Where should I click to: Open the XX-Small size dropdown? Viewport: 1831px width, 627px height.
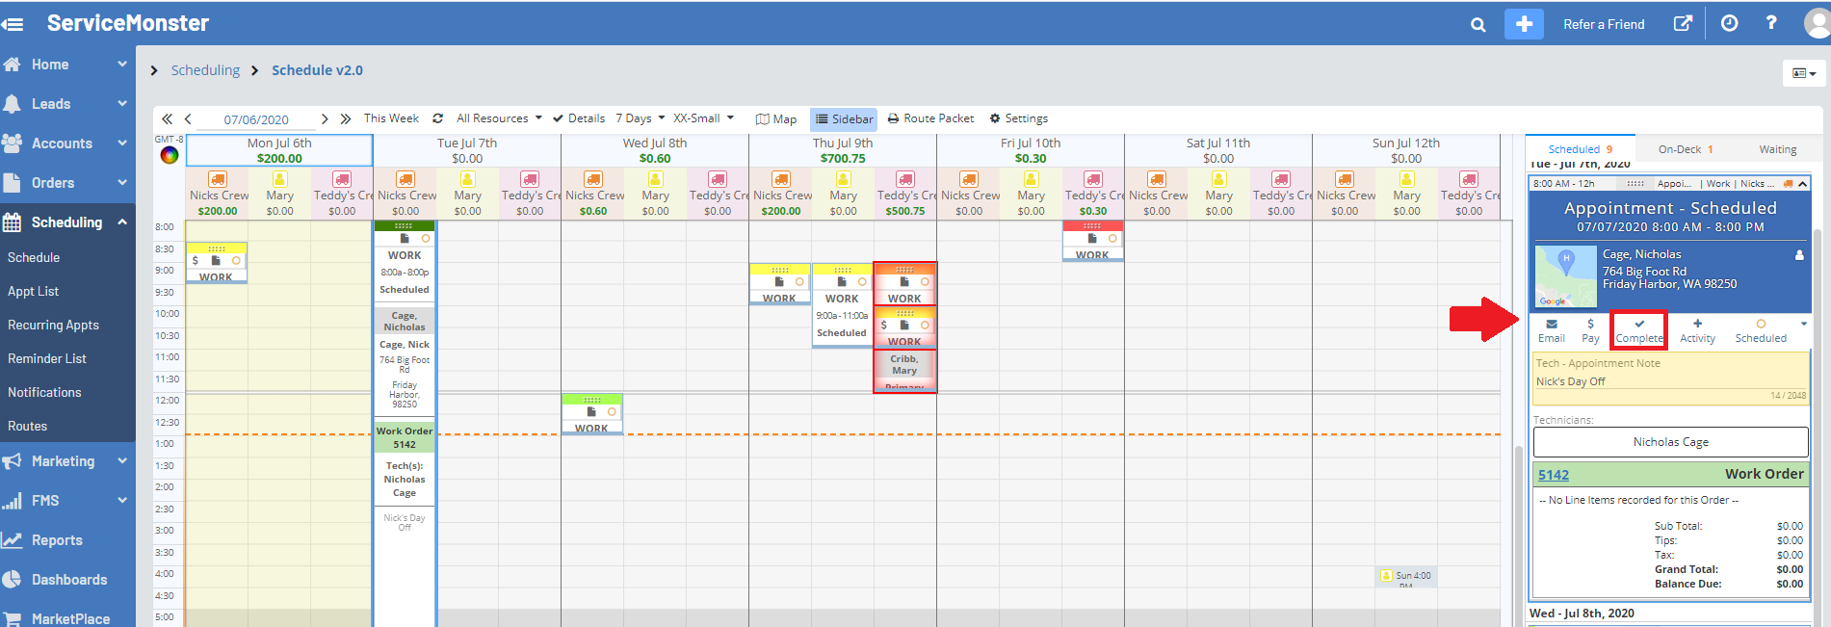(703, 118)
